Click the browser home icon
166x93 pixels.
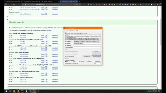point(14,4)
